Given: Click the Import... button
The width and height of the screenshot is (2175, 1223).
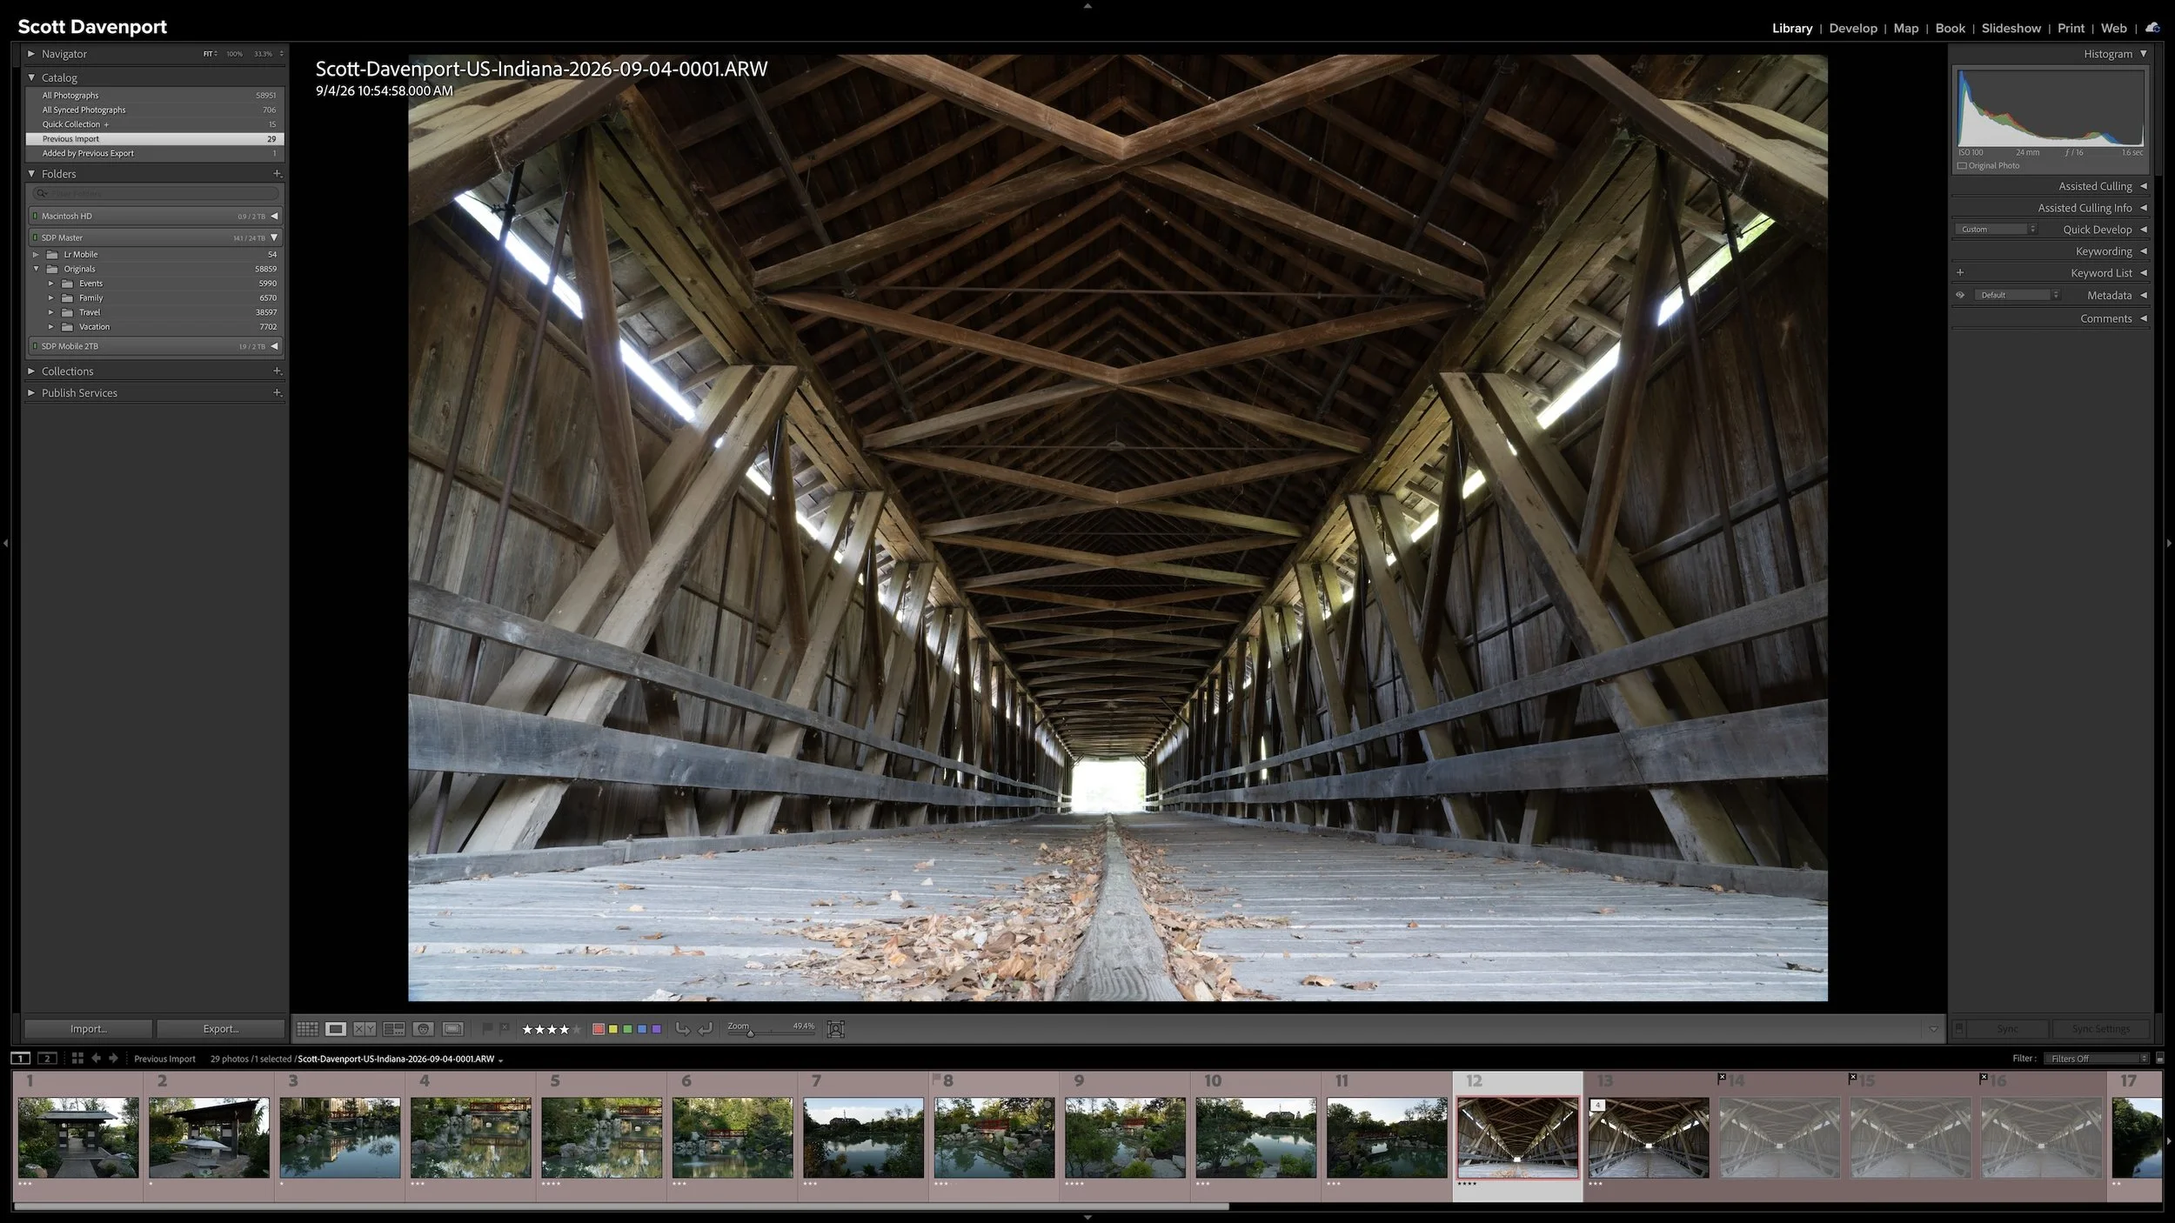Looking at the screenshot, I should coord(89,1029).
